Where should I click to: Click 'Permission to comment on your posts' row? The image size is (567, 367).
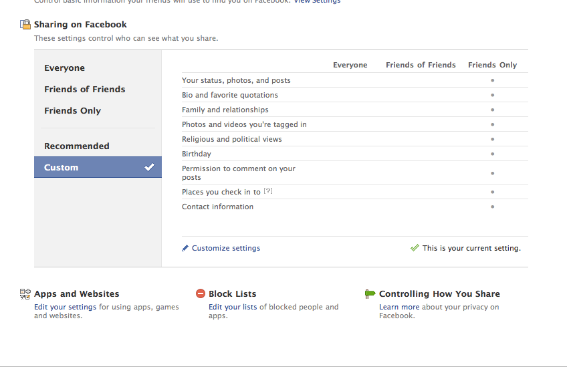tap(355, 173)
